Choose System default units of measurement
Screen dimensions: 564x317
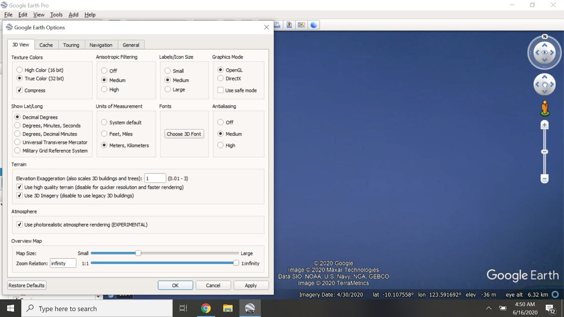coord(121,122)
